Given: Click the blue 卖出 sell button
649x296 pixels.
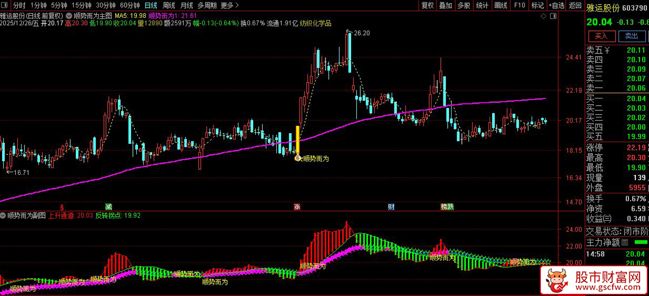Looking at the screenshot, I should tap(631, 36).
